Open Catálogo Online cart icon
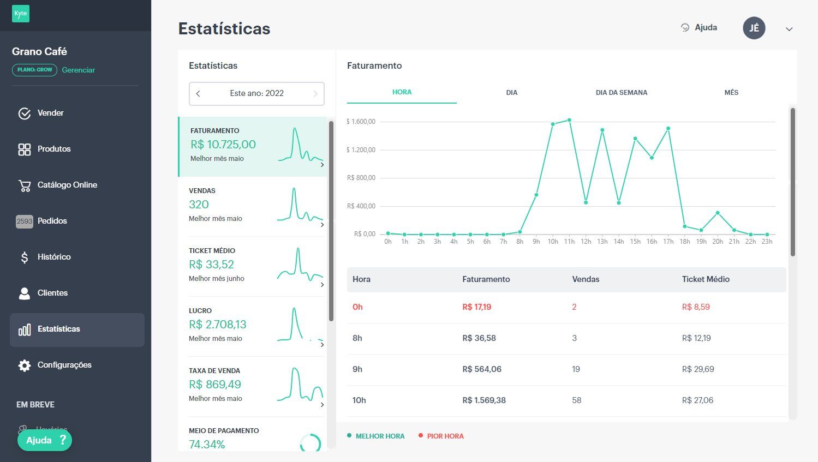Viewport: 818px width, 462px height. [x=25, y=185]
